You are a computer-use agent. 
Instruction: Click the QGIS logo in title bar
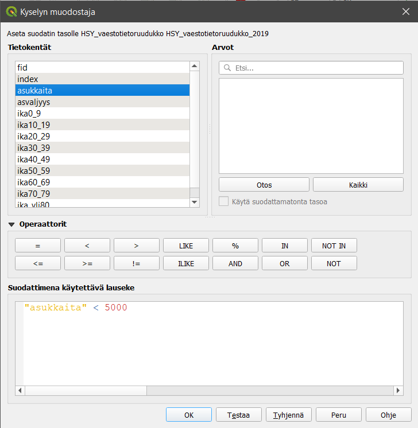tap(11, 11)
